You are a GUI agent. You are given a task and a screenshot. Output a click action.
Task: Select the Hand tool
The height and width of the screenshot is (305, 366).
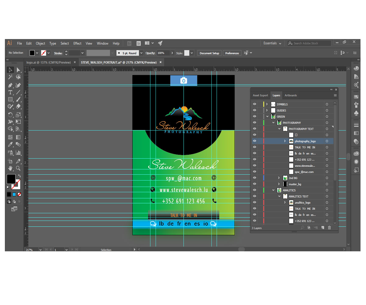point(10,168)
